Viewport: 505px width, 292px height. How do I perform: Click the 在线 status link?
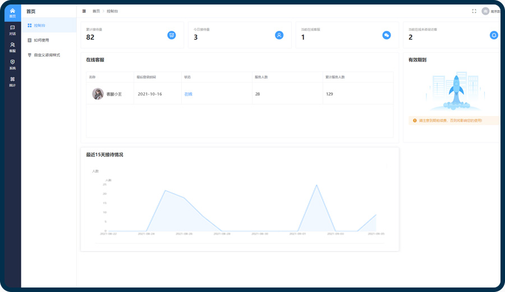coord(188,94)
